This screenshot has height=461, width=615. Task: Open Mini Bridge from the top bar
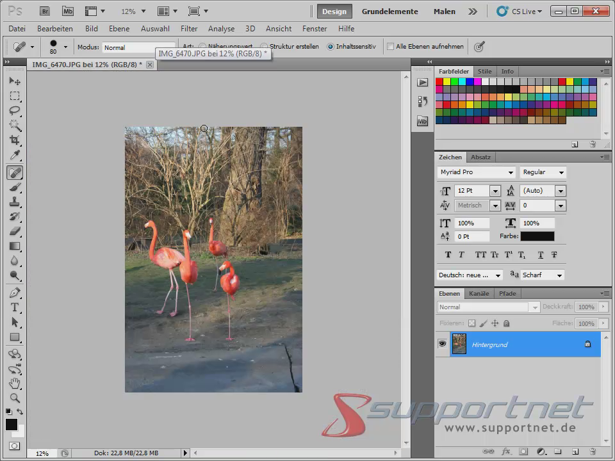point(67,11)
